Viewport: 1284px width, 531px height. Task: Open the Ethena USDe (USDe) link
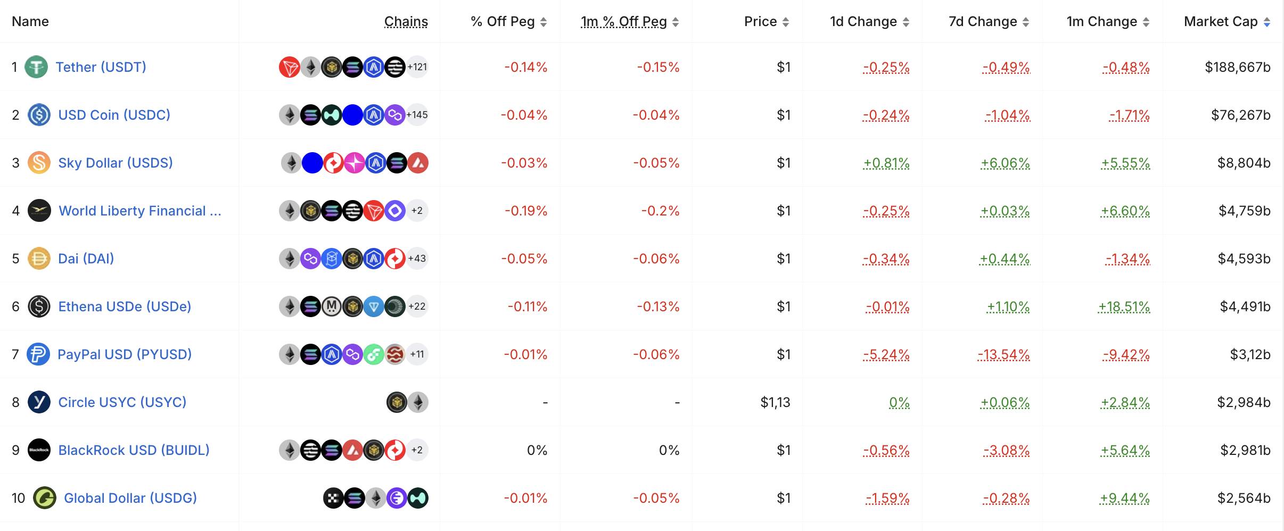[125, 306]
